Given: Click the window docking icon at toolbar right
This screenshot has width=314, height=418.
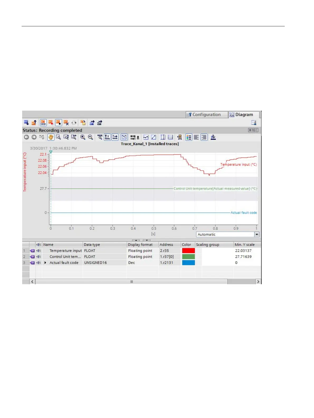Looking at the screenshot, I should point(254,123).
